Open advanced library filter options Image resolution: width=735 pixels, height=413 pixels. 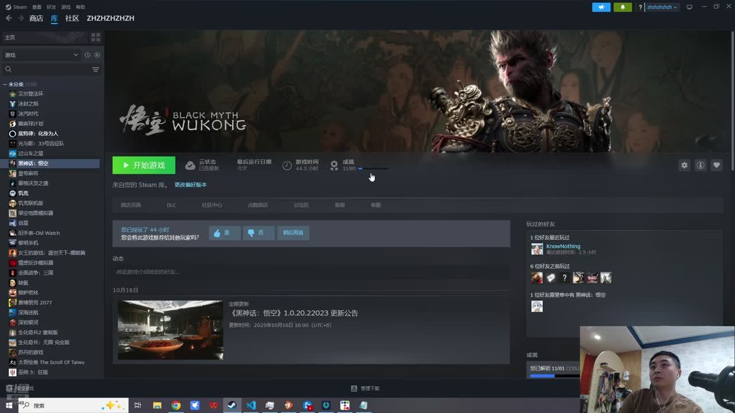[x=95, y=69]
